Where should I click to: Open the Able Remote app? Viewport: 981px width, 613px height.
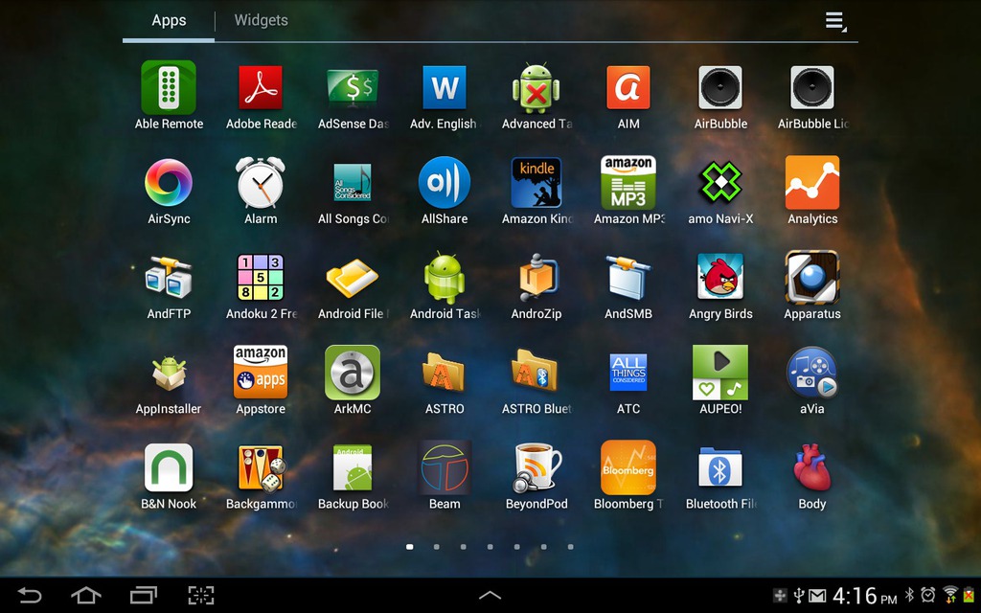point(169,87)
